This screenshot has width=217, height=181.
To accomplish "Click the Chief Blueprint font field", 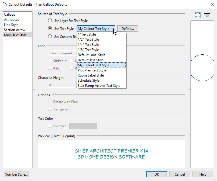I will pyautogui.click(x=62, y=53).
